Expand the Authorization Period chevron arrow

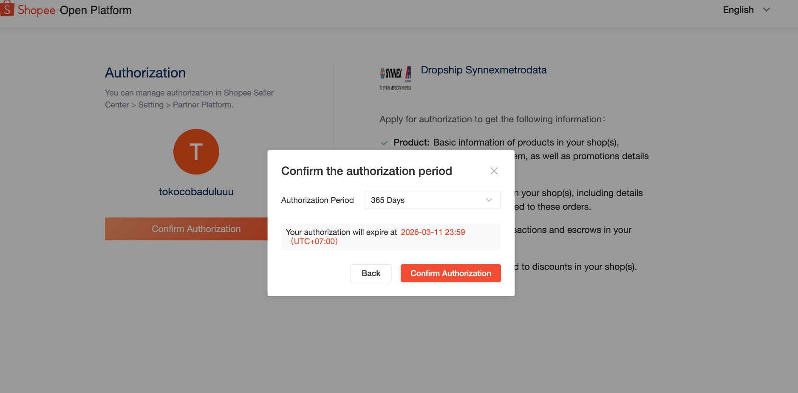point(489,200)
